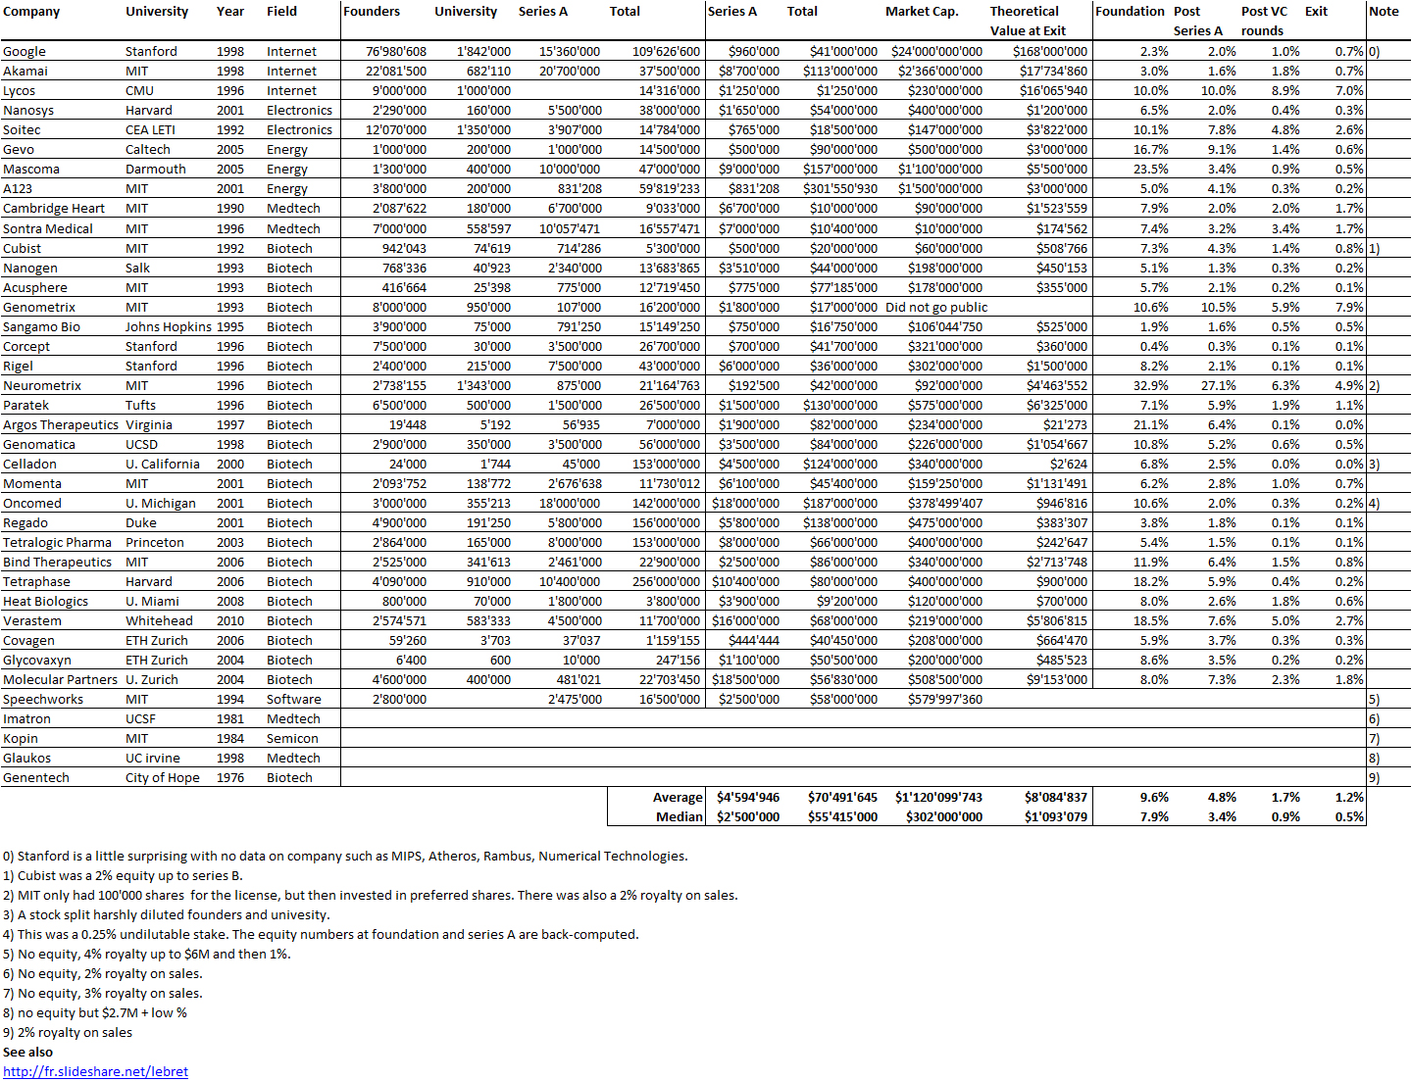Click the Acusphere company cell

[x=35, y=287]
